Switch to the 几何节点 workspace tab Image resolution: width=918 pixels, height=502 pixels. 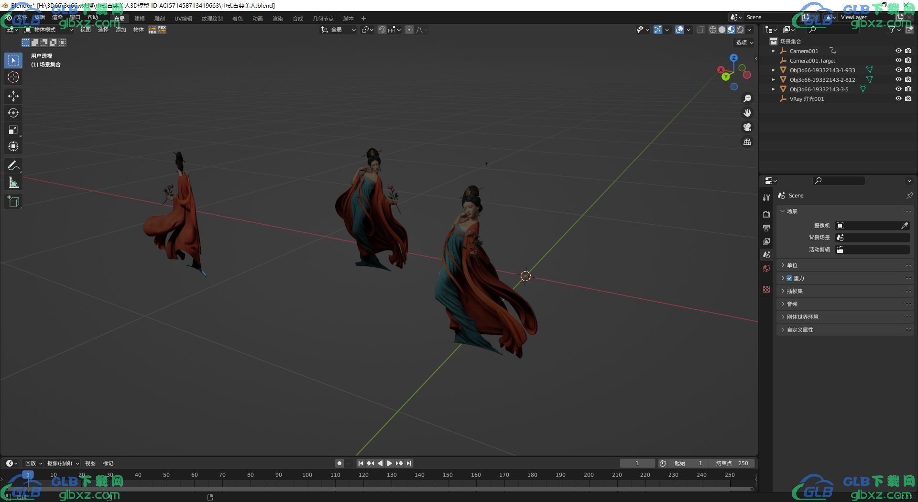(x=323, y=19)
